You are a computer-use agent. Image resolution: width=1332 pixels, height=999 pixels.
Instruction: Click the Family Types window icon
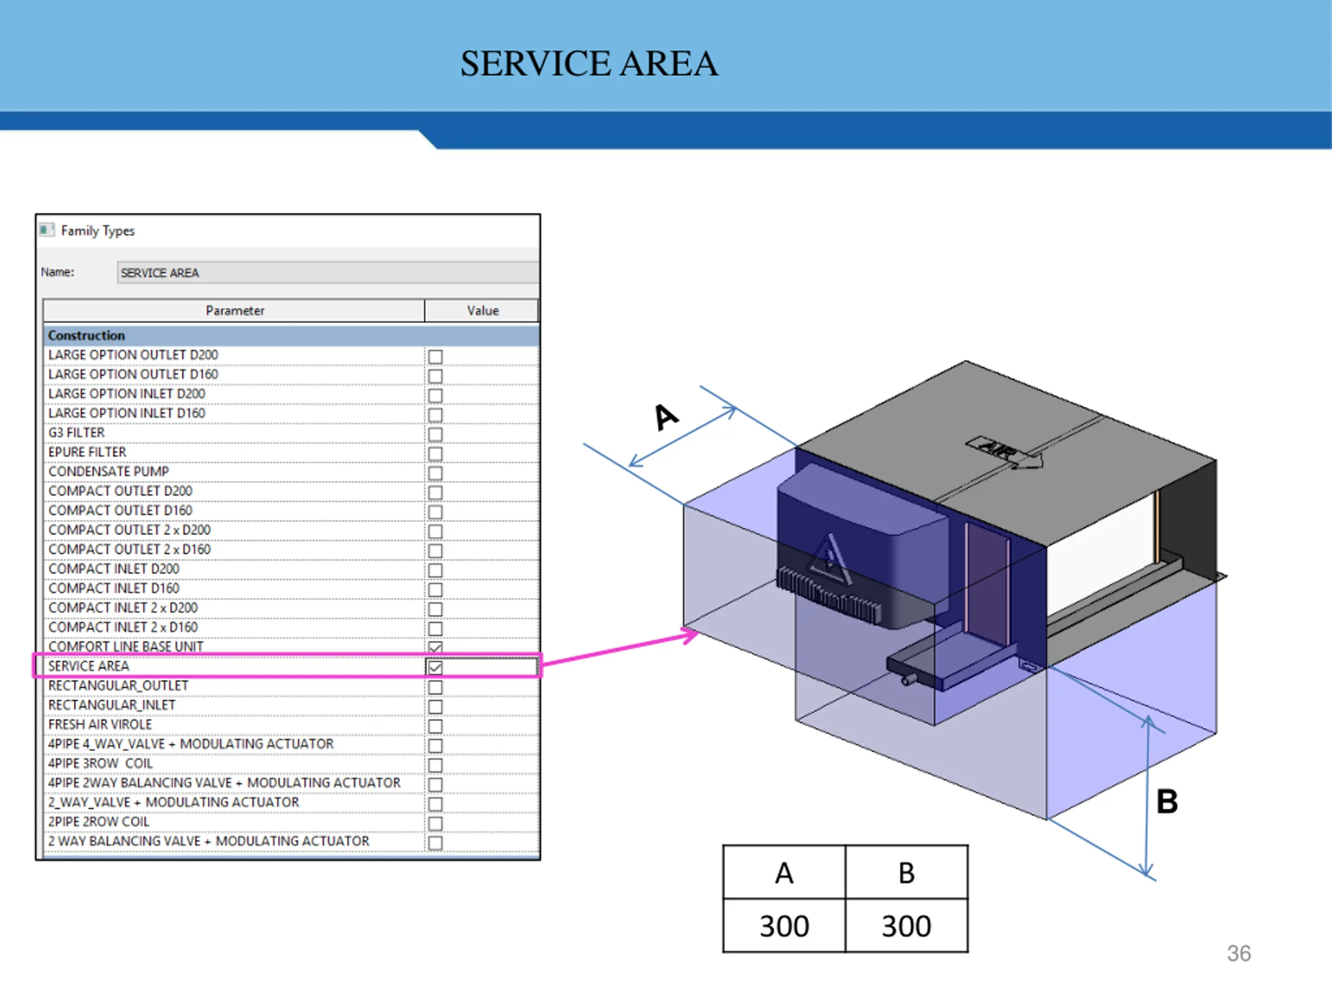46,230
